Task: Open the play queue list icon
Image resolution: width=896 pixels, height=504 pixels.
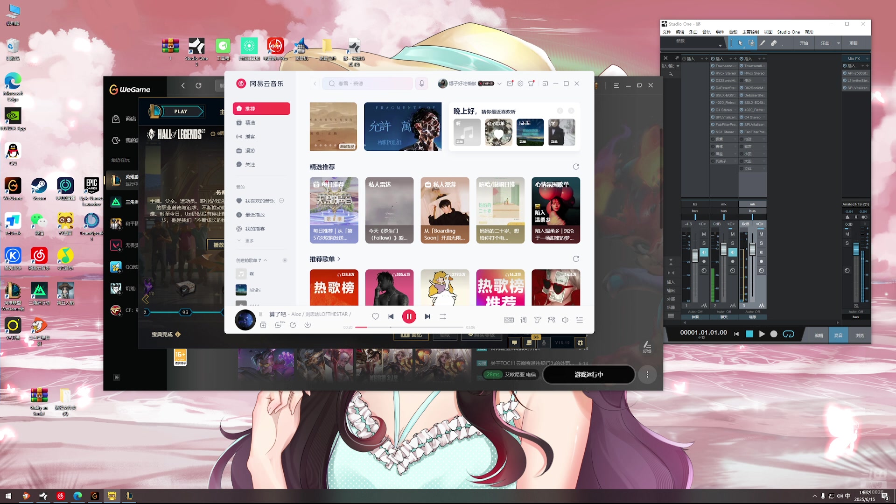Action: pyautogui.click(x=580, y=320)
